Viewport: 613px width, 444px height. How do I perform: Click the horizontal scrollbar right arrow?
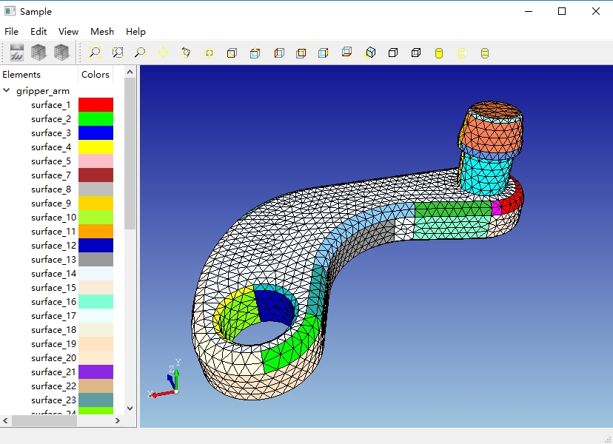(x=117, y=420)
